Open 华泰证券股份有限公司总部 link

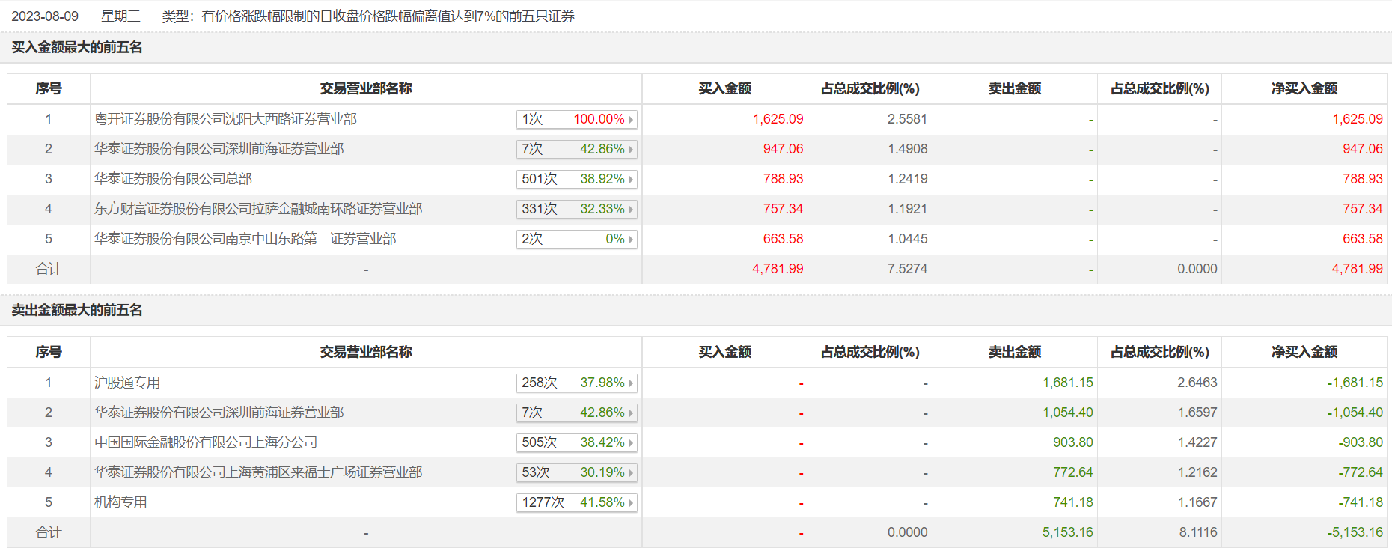click(x=173, y=179)
